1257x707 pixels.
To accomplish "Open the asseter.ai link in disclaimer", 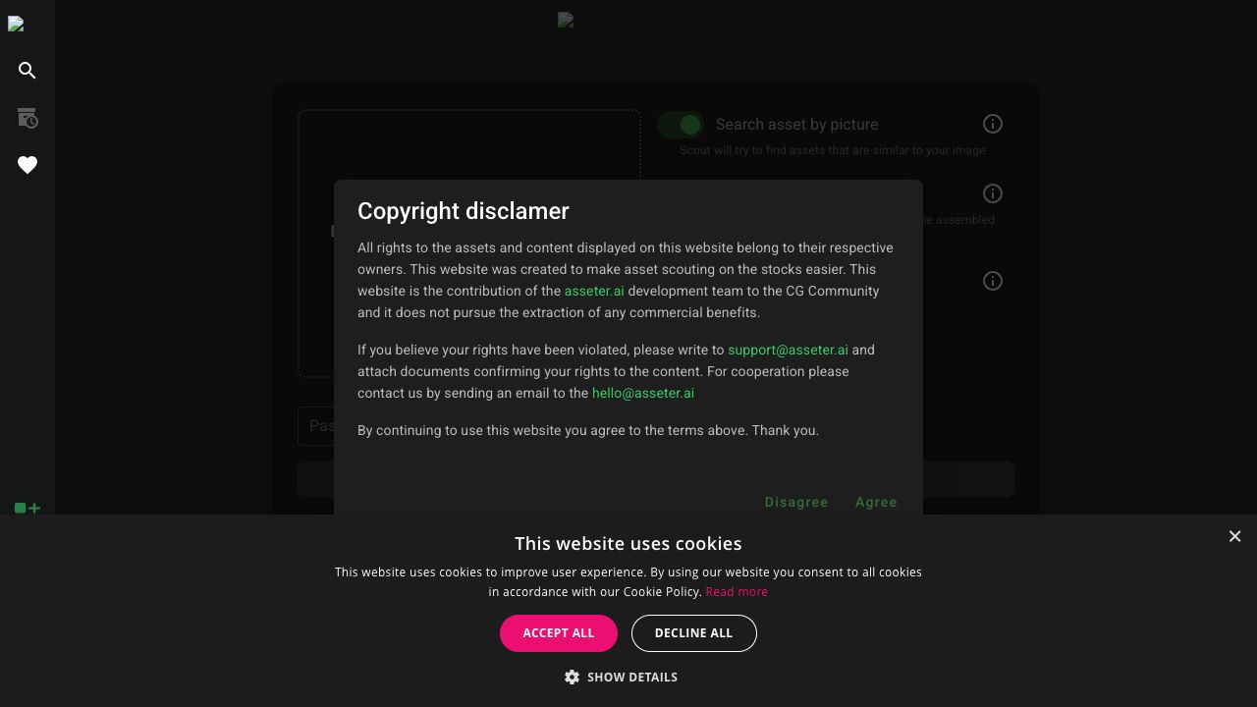I will pos(594,291).
